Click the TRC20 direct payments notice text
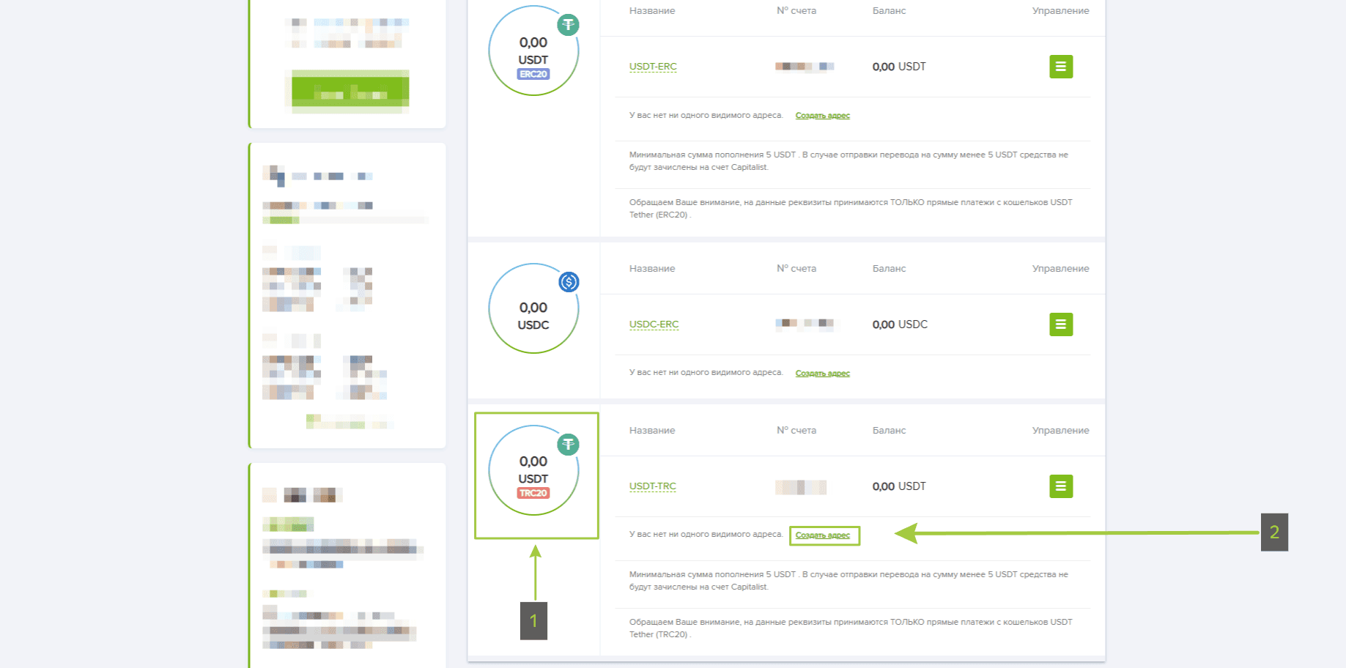 coord(851,628)
